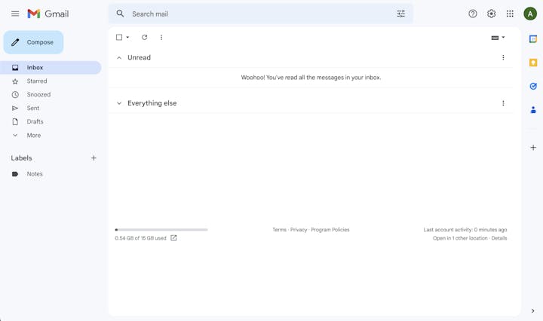Open the Starred folder
This screenshot has width=543, height=321.
pyautogui.click(x=37, y=81)
